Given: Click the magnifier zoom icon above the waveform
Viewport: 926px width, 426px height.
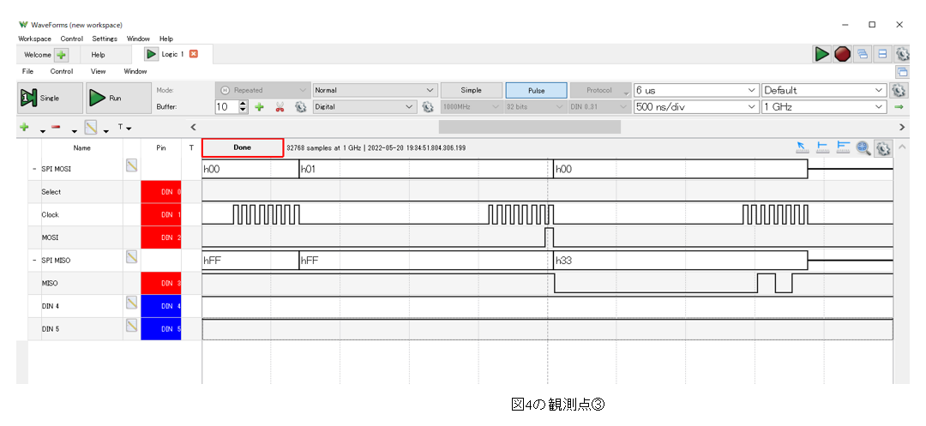Looking at the screenshot, I should 863,147.
